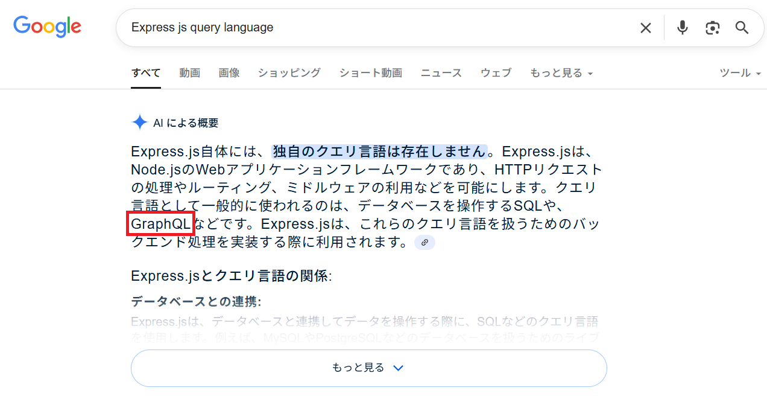767x396 pixels.
Task: Click the AI overview sparkle icon
Action: [x=139, y=123]
